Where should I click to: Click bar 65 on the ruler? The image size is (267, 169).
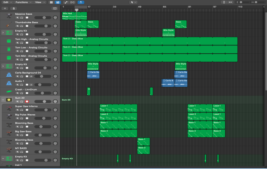click(164, 7)
